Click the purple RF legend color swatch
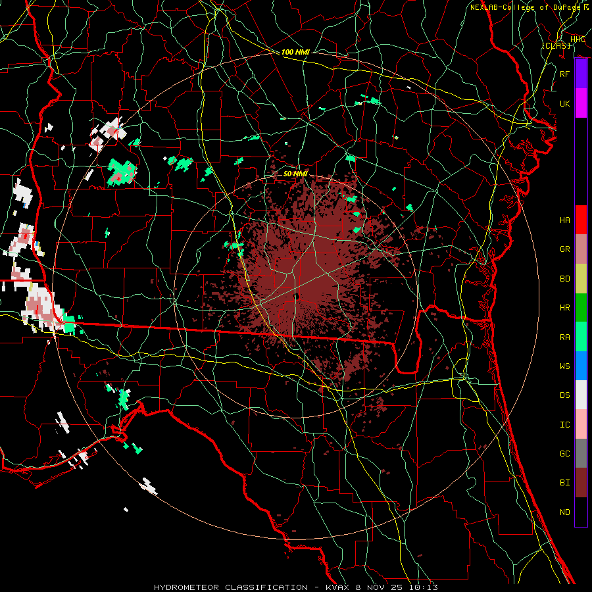This screenshot has height=592, width=592. pyautogui.click(x=581, y=74)
